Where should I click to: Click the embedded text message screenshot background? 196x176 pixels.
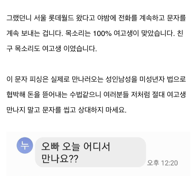coord(171,144)
